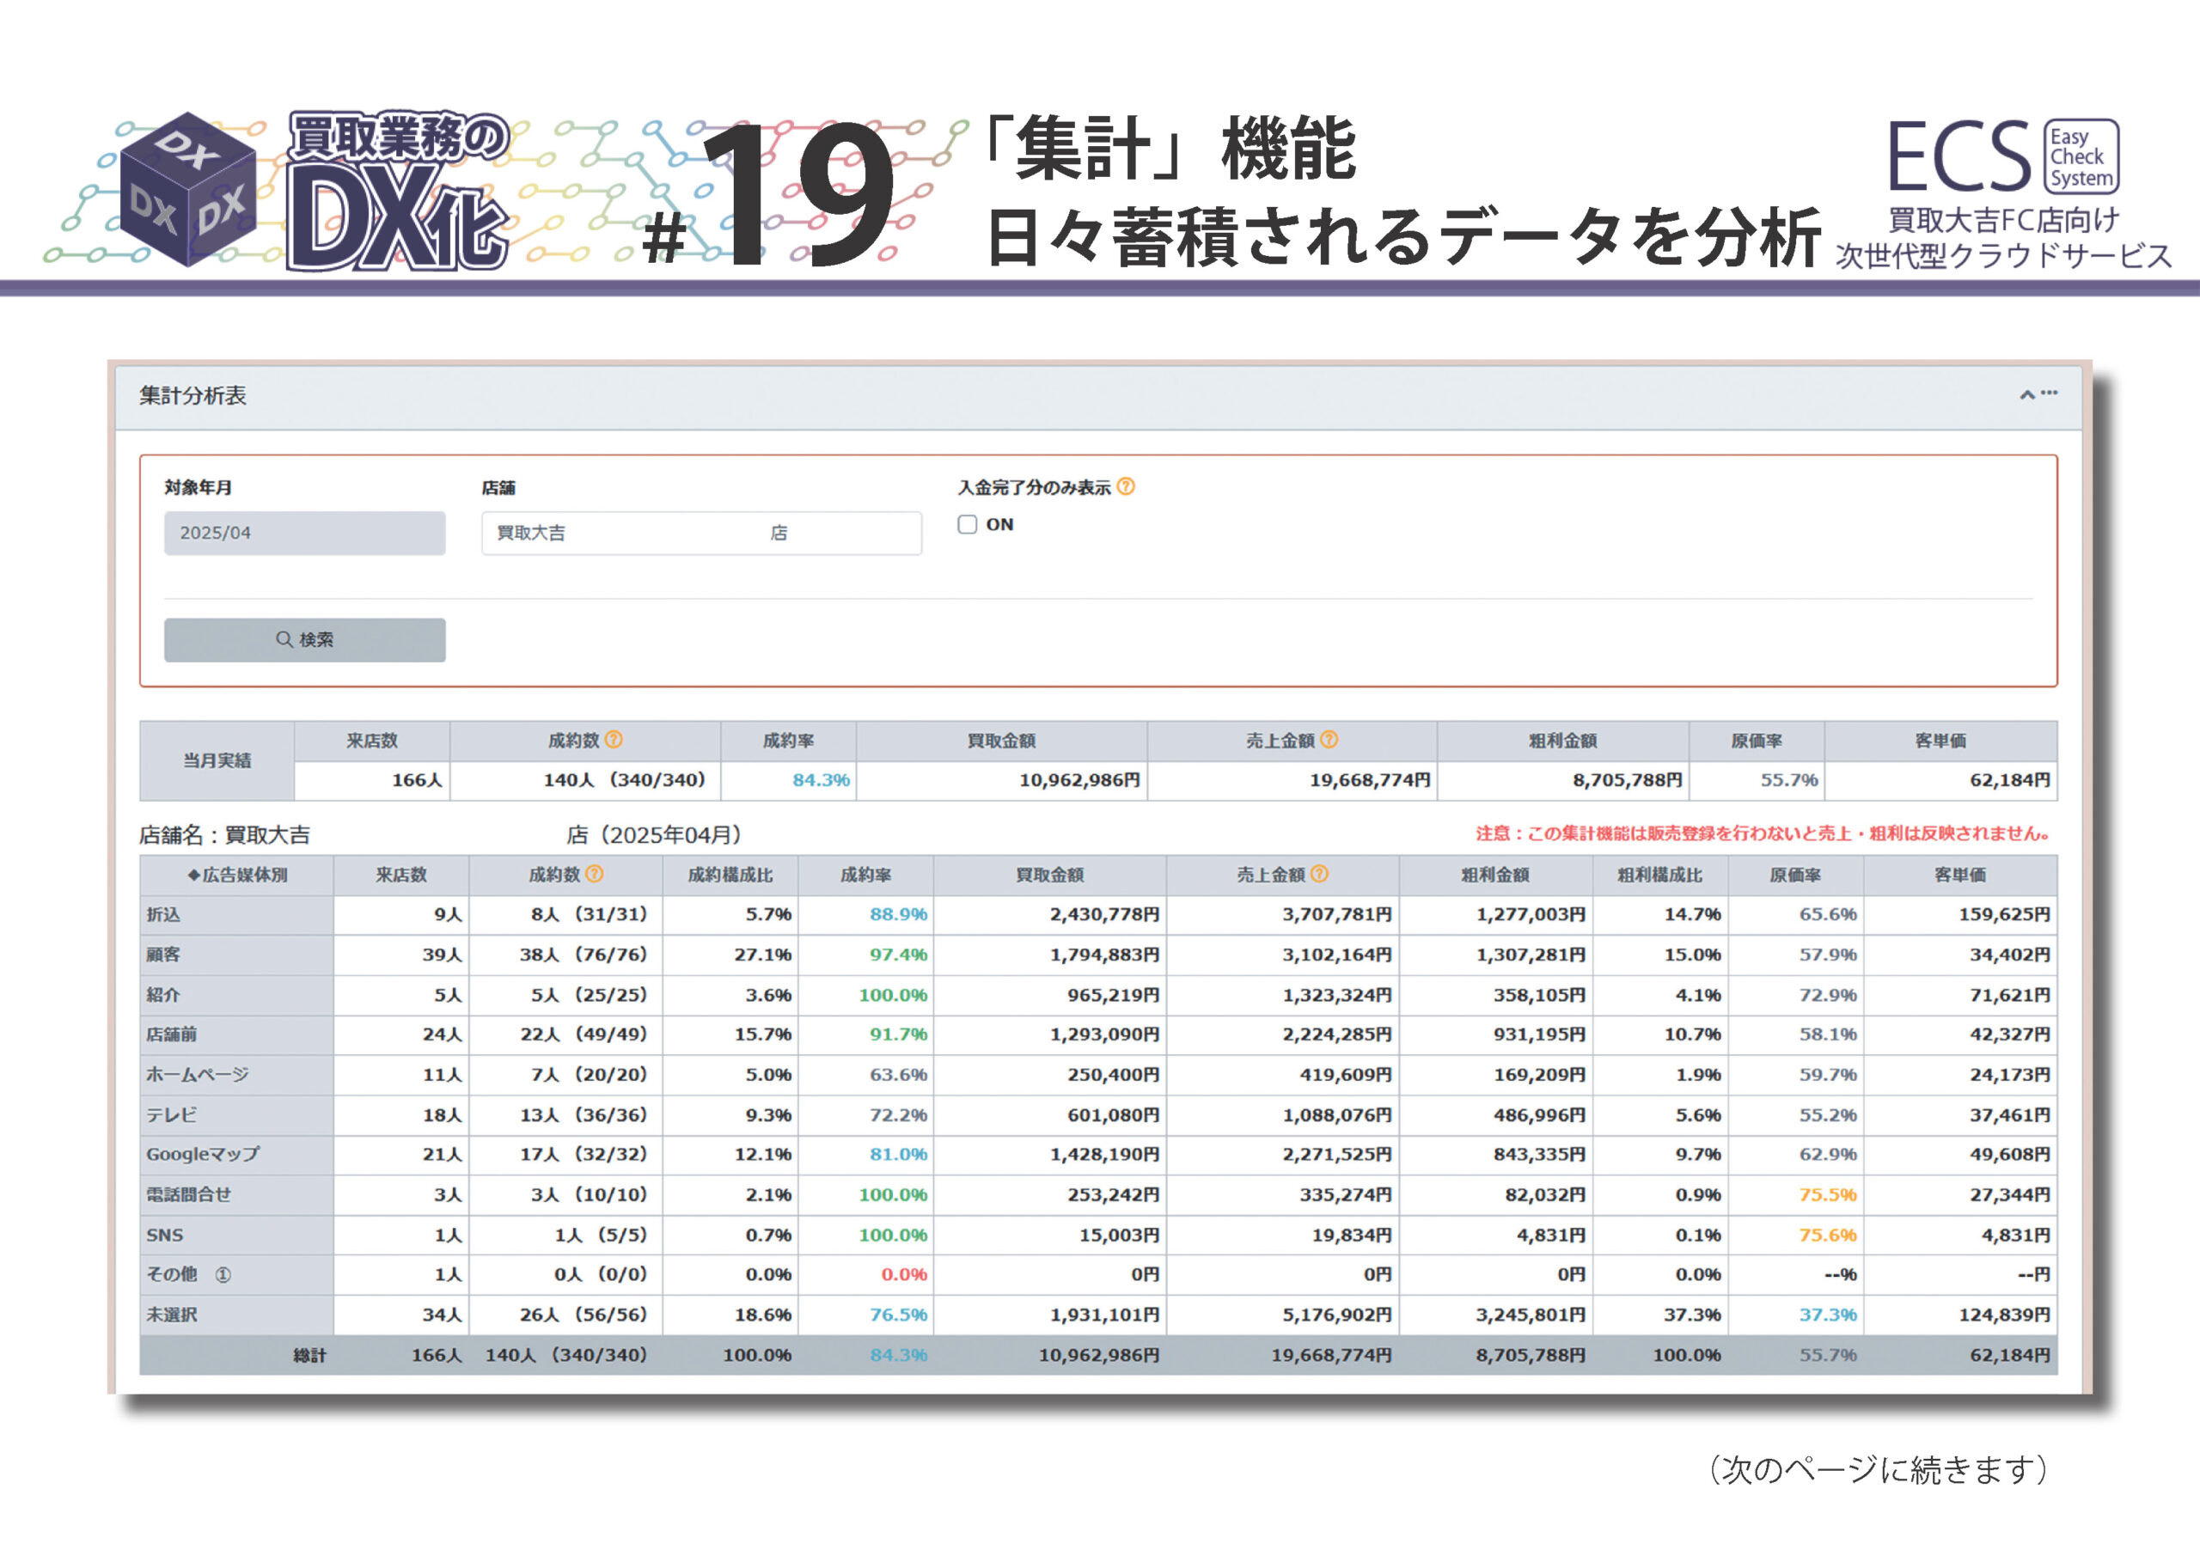The image size is (2200, 1556).
Task: Click help icon beside 成約数 in media table
Action: 594,874
